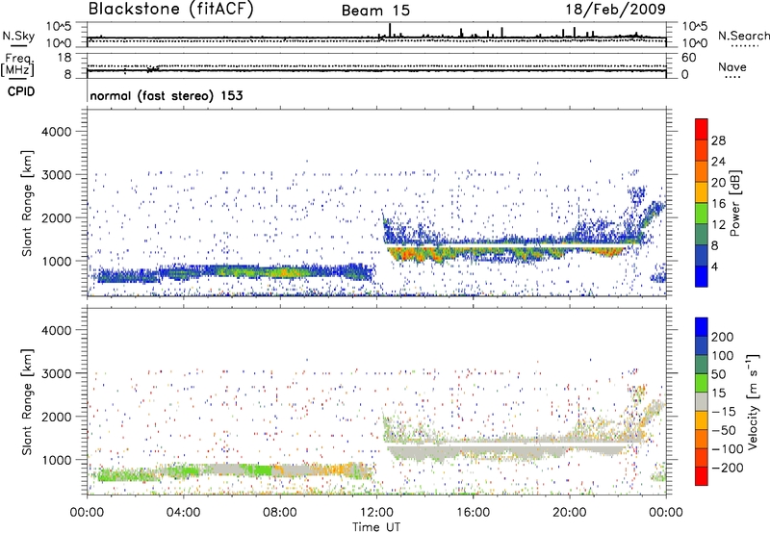This screenshot has width=770, height=533.
Task: Click the 'Blackstone (fitACF)' title text
Action: 171,9
